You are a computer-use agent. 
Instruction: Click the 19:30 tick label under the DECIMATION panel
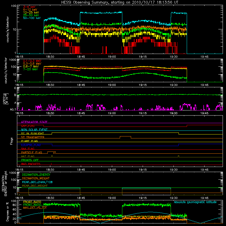(173, 198)
